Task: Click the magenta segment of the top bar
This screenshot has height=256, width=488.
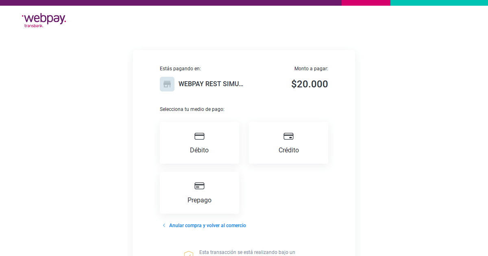Action: coord(366,2)
